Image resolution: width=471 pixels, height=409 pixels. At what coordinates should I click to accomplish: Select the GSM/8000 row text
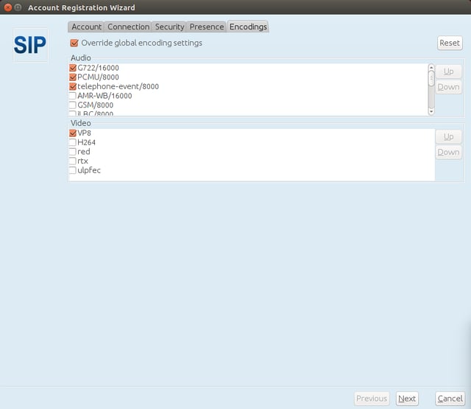tap(95, 105)
